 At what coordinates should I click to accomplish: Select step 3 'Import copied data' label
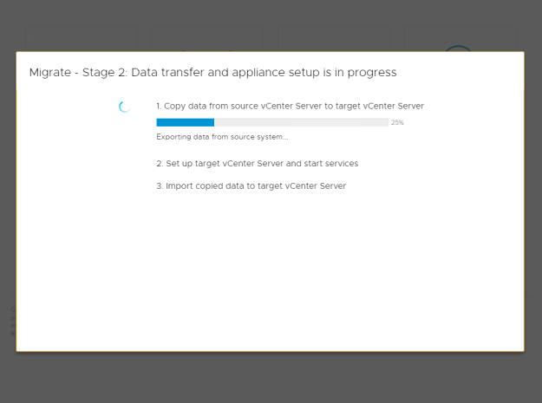point(251,185)
